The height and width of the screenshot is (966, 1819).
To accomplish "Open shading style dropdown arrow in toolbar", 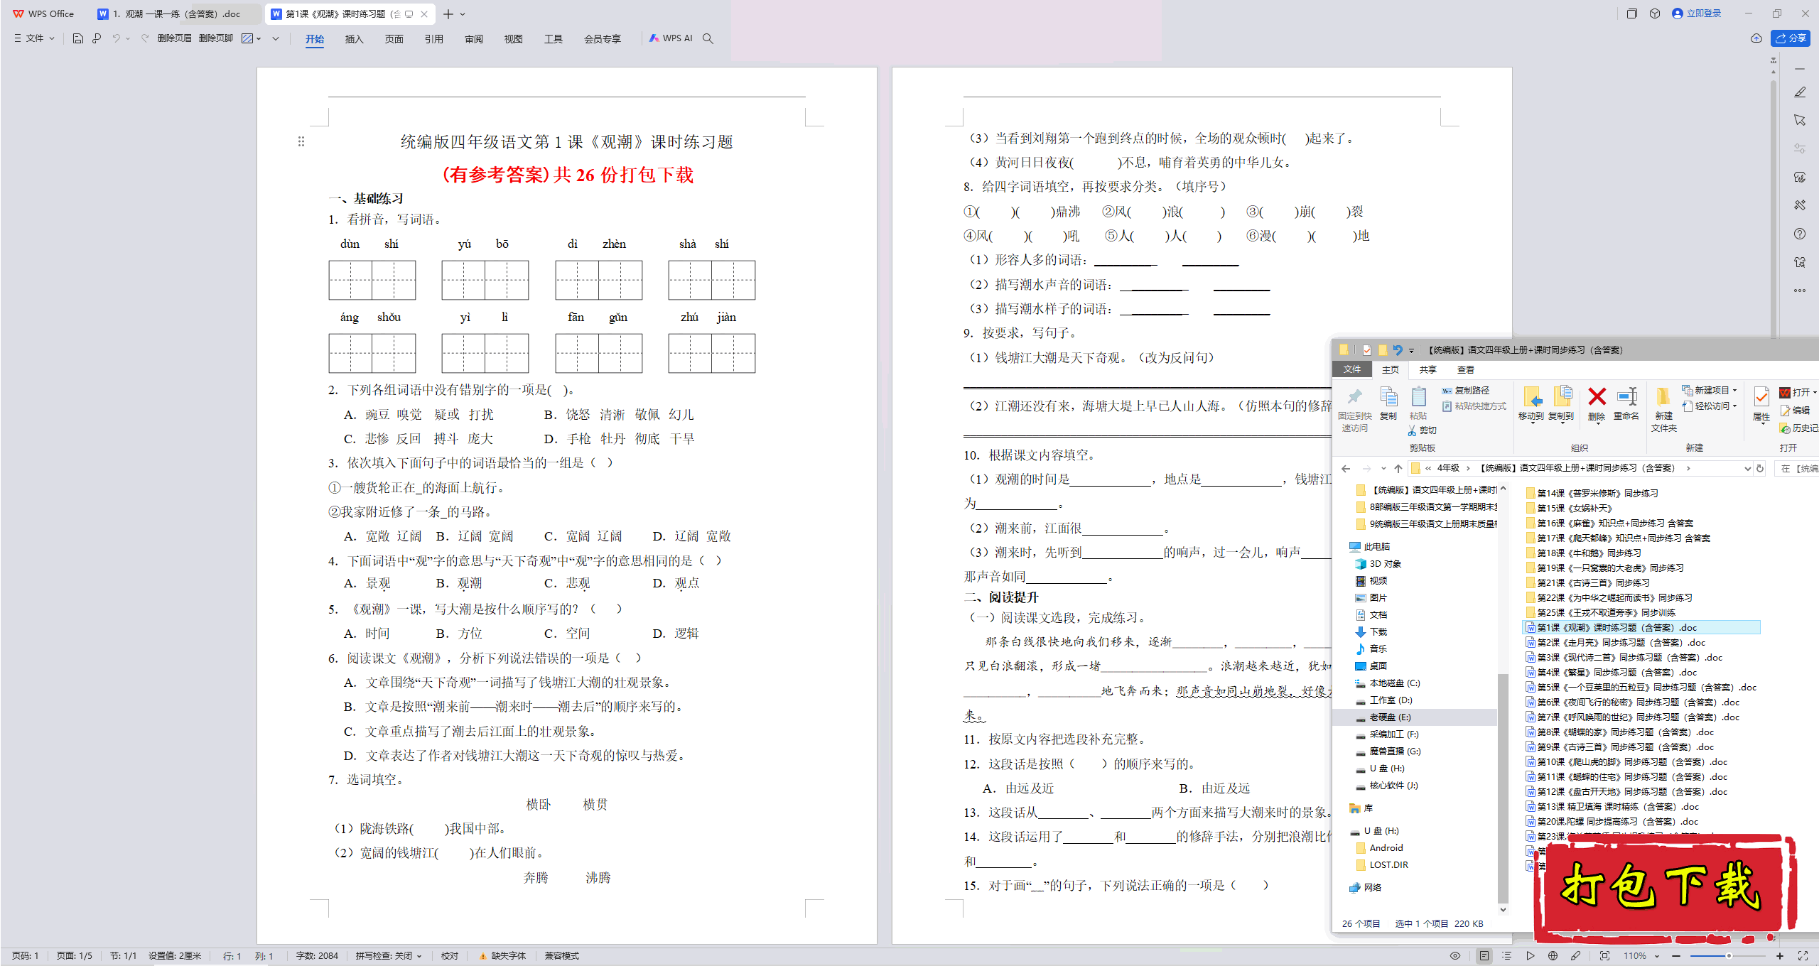I will [x=259, y=38].
